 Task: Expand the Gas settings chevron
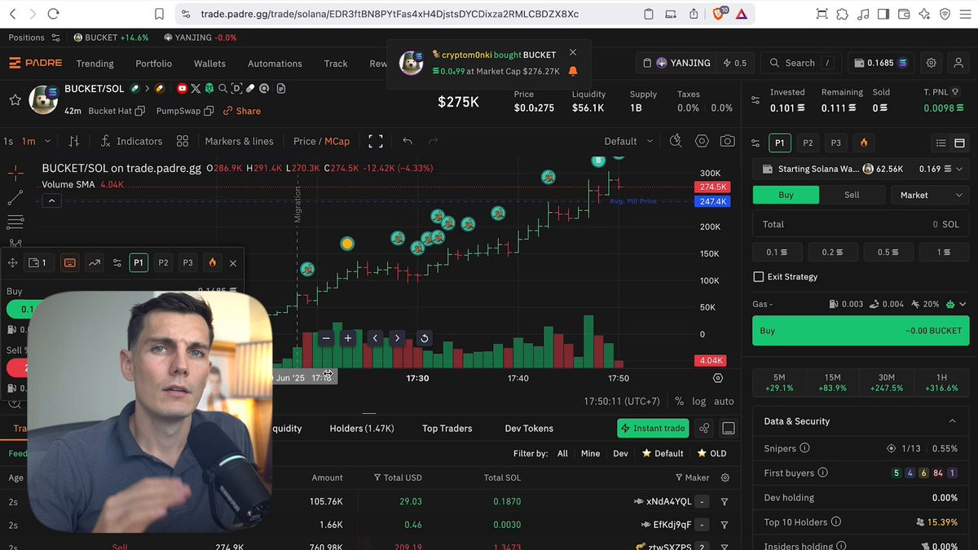pos(963,304)
